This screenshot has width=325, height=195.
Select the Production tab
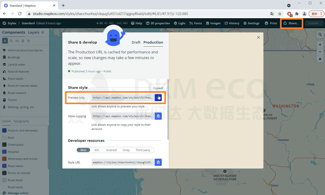click(153, 42)
